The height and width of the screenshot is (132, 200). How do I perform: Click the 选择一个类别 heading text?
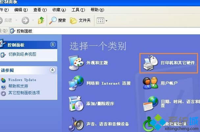coord(98,46)
